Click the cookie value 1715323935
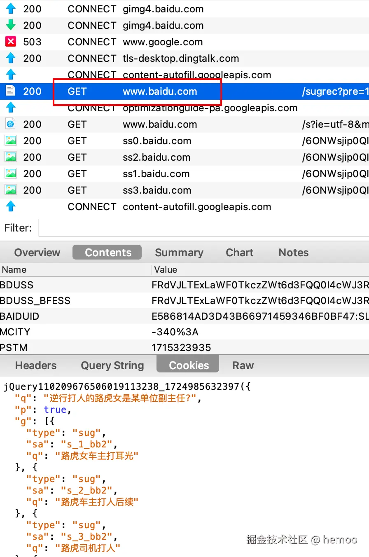The width and height of the screenshot is (369, 557). (181, 348)
